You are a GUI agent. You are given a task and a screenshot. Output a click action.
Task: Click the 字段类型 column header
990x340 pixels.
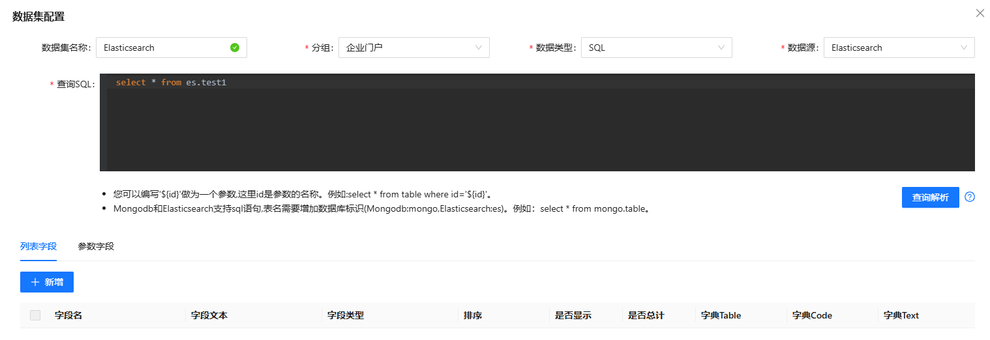(346, 315)
